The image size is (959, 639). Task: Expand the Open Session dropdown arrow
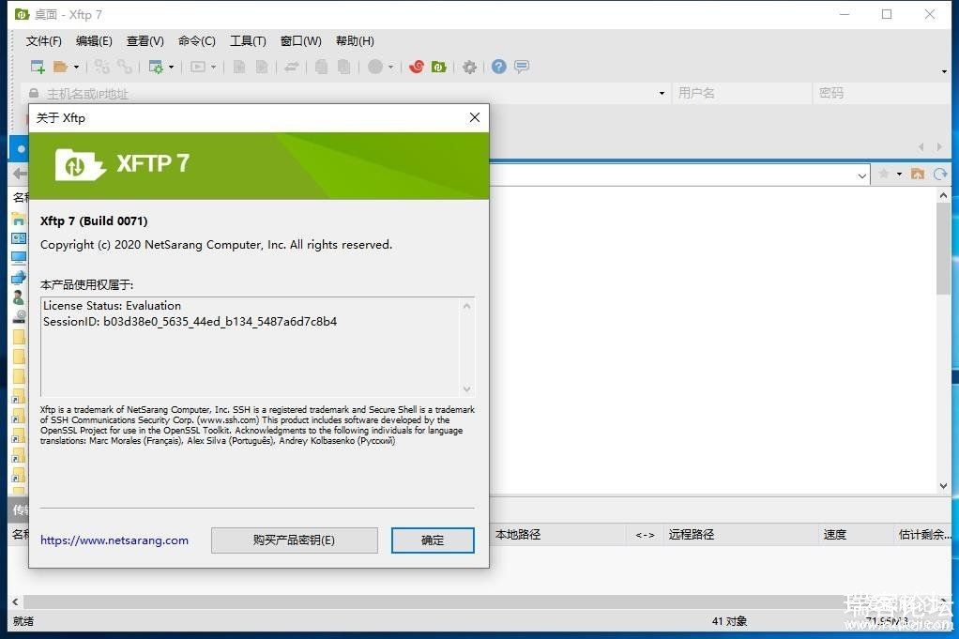76,67
